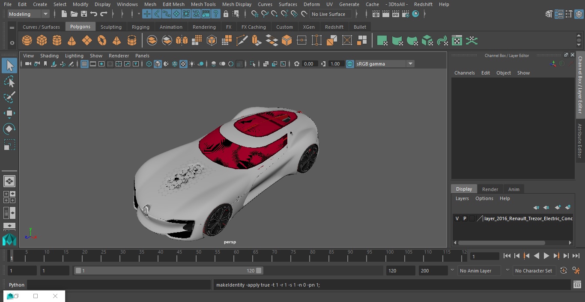Toggle smooth shade all cube button

[158, 64]
